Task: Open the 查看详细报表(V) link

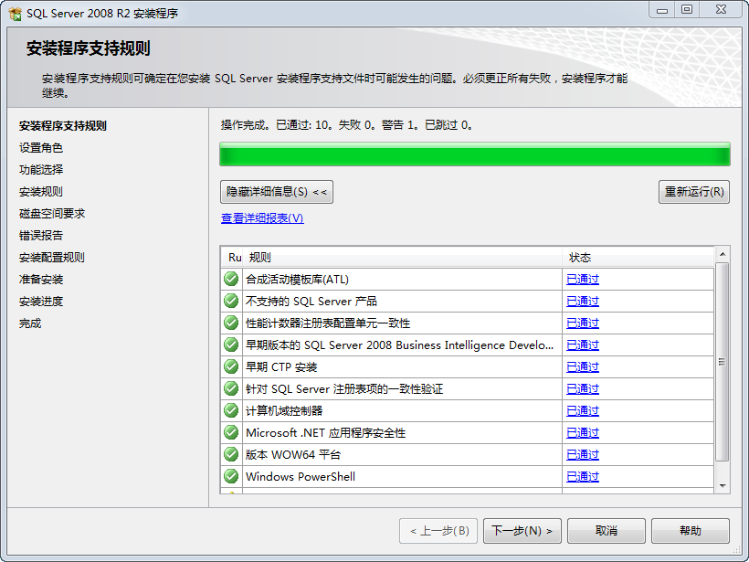Action: coord(262,217)
